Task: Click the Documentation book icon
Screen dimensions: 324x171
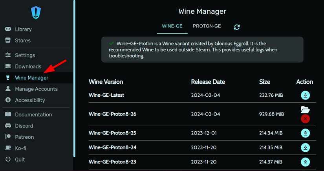Action: point(8,114)
